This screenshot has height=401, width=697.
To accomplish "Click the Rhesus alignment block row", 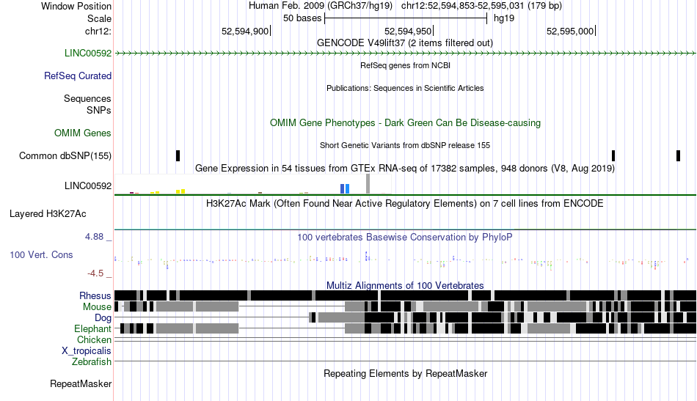I will [406, 295].
